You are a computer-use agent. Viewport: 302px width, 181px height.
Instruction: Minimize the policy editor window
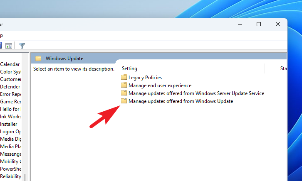point(240,24)
